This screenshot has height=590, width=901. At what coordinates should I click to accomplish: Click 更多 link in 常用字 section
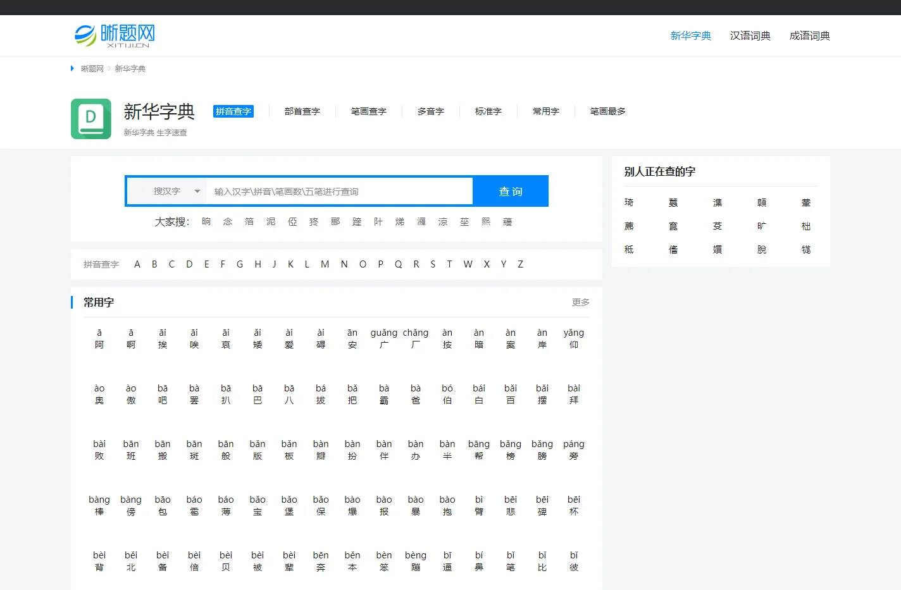(x=581, y=302)
